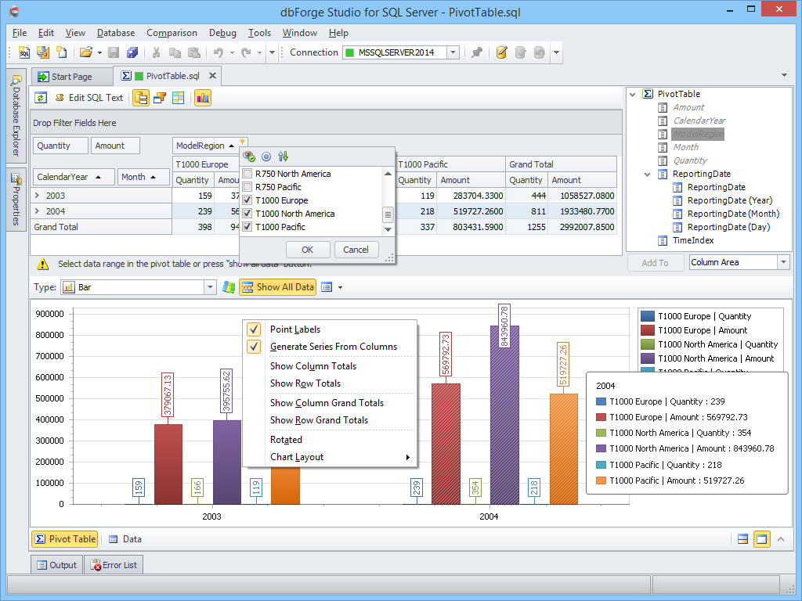Open the Connection dropdown
This screenshot has width=802, height=601.
tap(453, 52)
